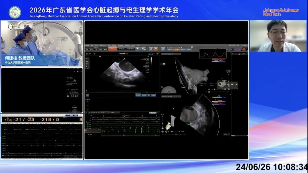Viewport: 308px width, 173px height.
Task: Select second tool under ULS label
Action: point(87,64)
